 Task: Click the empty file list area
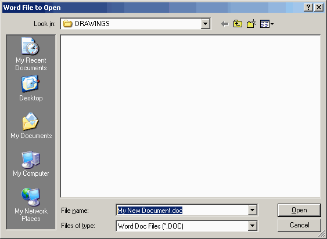191,116
